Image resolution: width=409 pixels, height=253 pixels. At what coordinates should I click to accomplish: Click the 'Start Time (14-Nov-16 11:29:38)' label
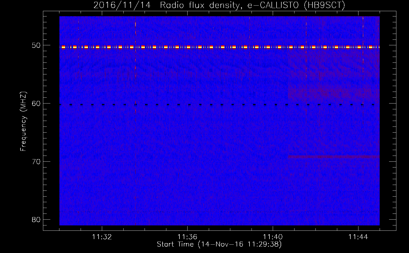tap(219, 244)
